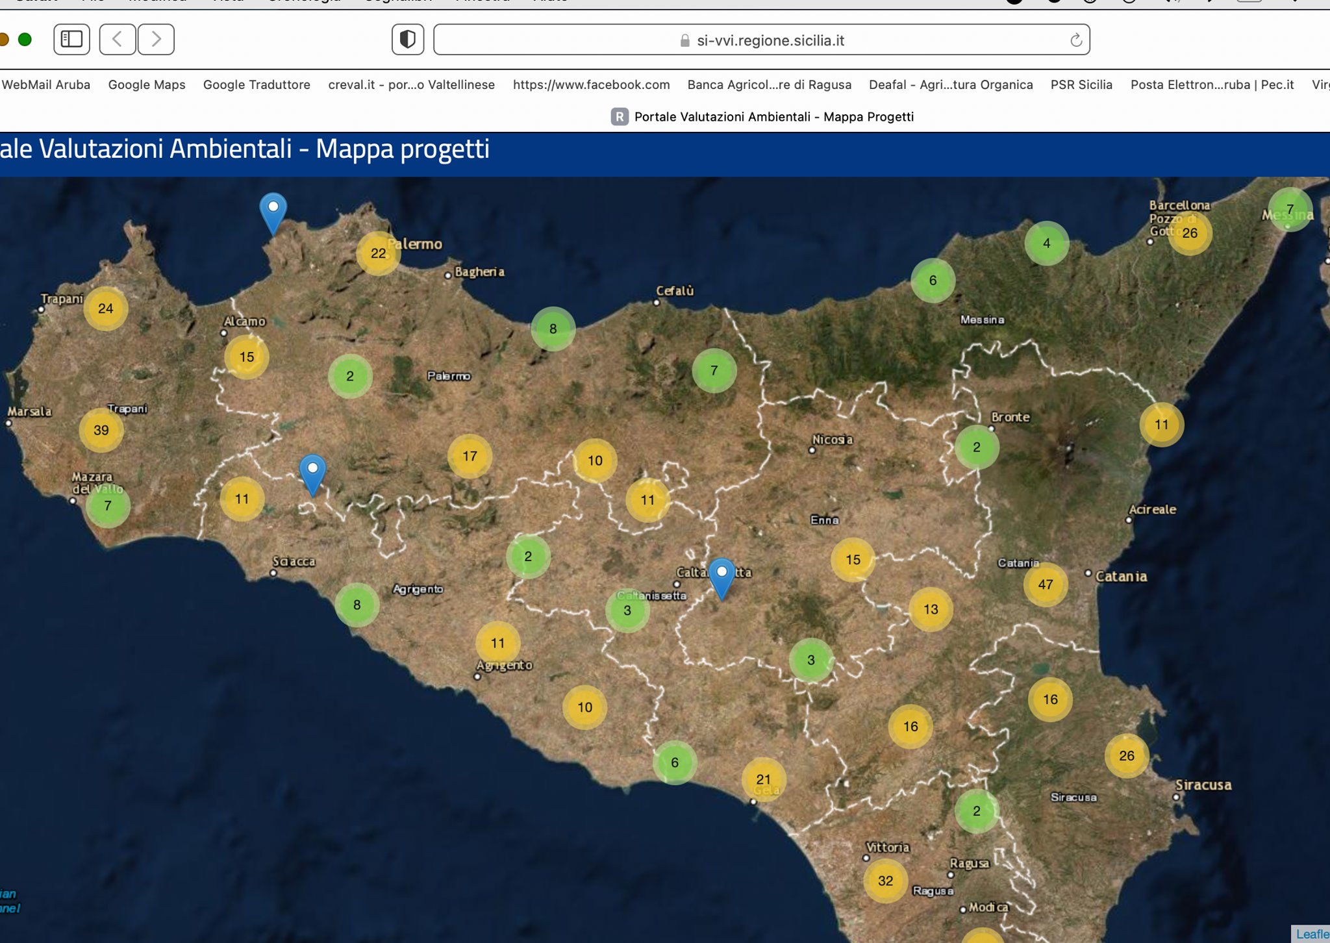Toggle the Safari sidebar button
The height and width of the screenshot is (943, 1330).
[x=71, y=40]
